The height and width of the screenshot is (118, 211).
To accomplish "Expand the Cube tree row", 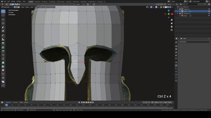I will pyautogui.click(x=180, y=11).
